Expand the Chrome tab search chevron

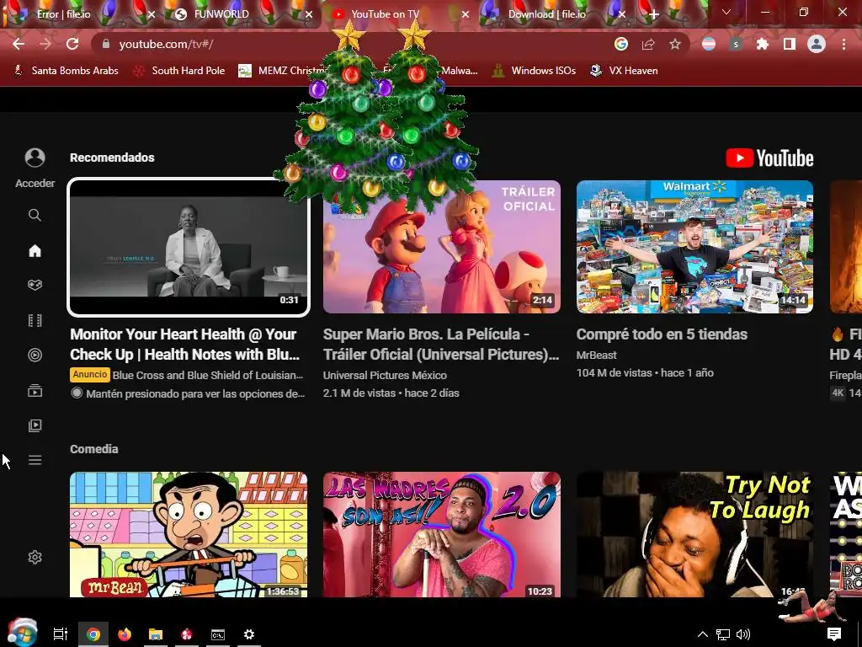point(726,12)
